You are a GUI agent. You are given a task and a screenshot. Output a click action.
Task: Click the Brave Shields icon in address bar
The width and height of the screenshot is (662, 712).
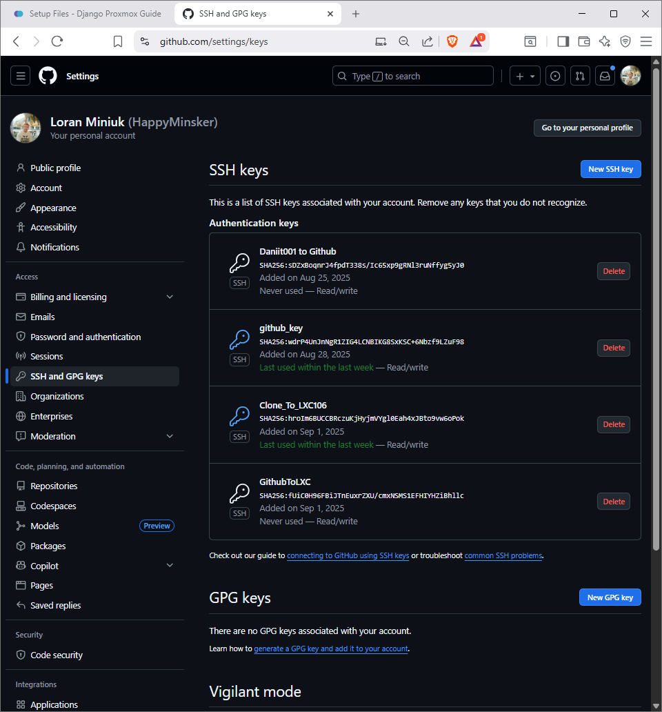coord(452,41)
